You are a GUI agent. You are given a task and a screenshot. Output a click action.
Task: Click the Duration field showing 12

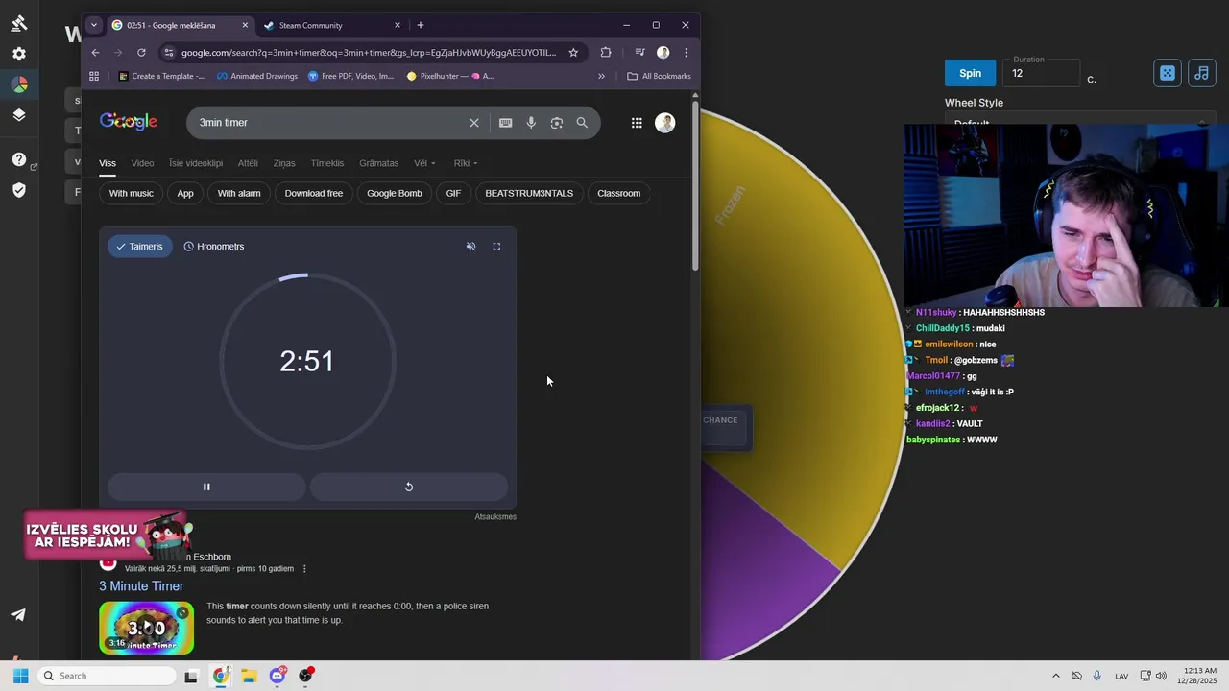[x=1042, y=73]
